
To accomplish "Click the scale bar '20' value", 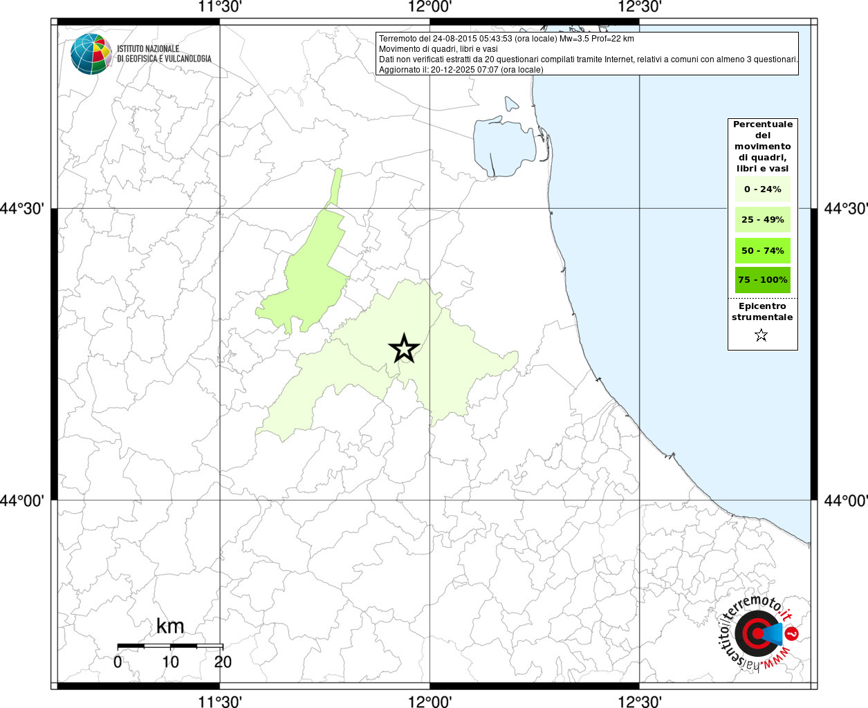I will coord(223,662).
